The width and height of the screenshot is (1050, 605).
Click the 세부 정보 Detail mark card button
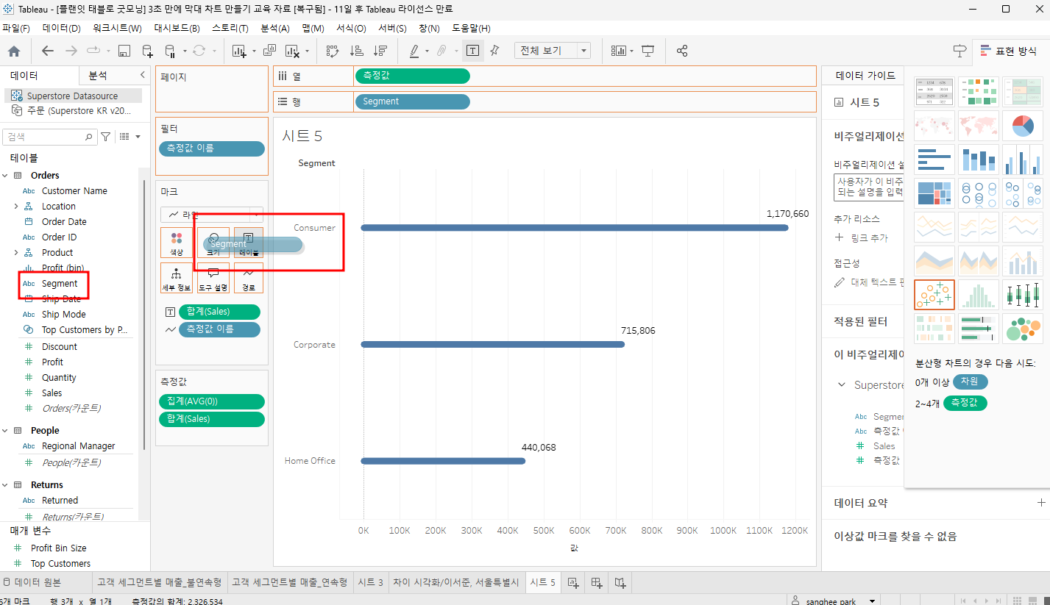177,278
